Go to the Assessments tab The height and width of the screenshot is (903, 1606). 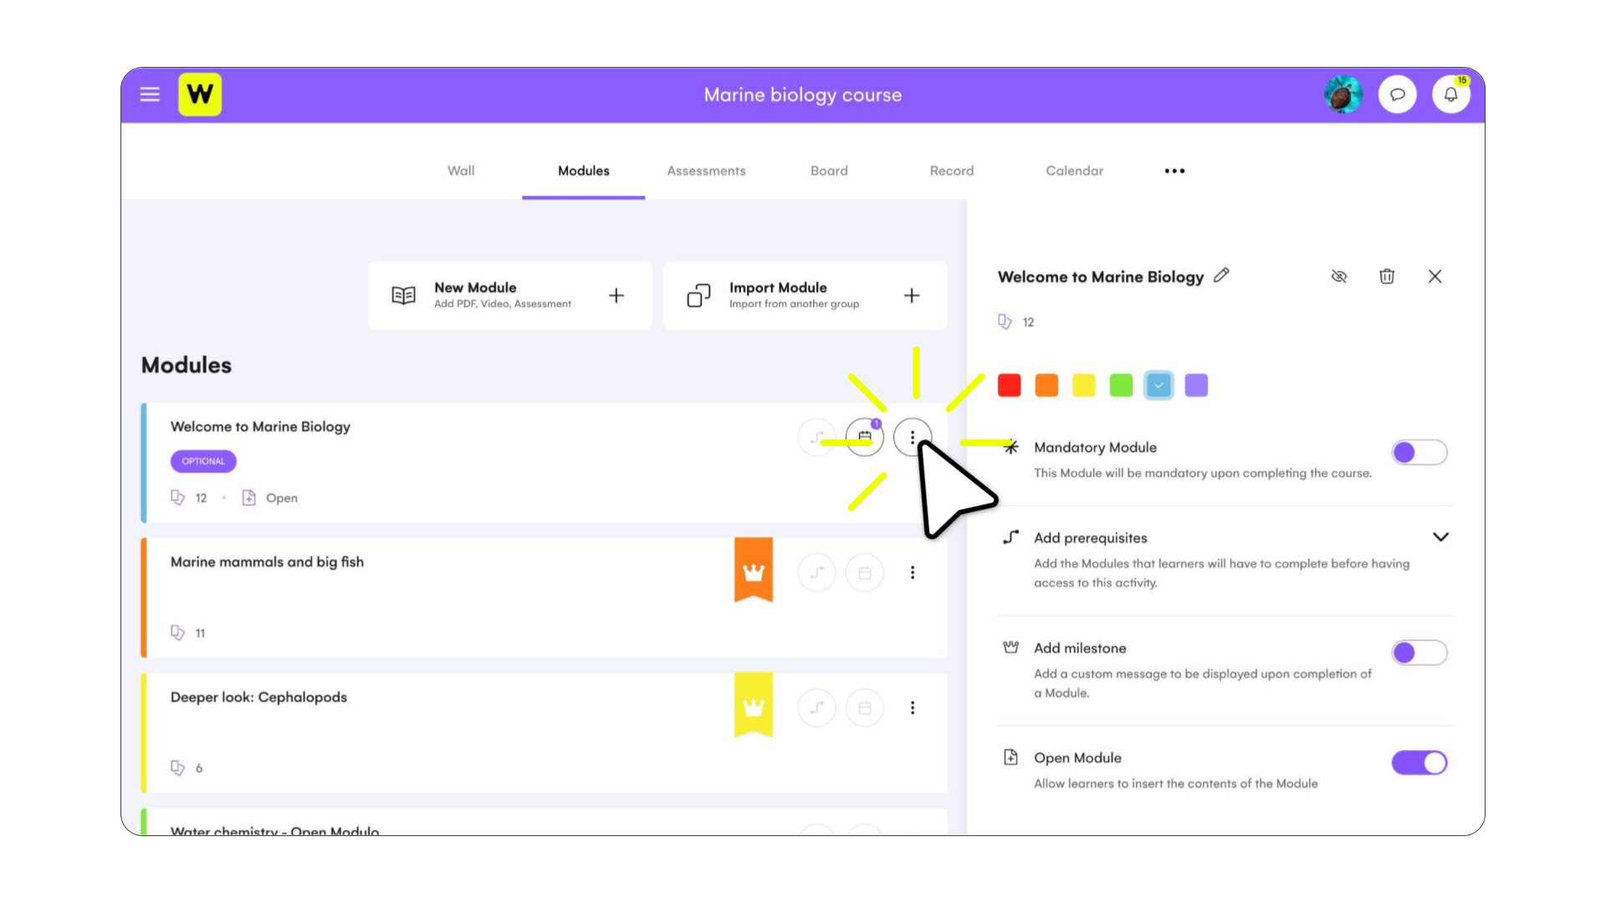pos(706,171)
